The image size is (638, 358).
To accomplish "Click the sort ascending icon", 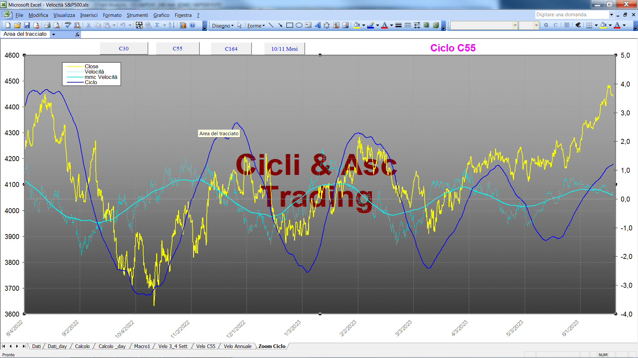I will pyautogui.click(x=171, y=25).
